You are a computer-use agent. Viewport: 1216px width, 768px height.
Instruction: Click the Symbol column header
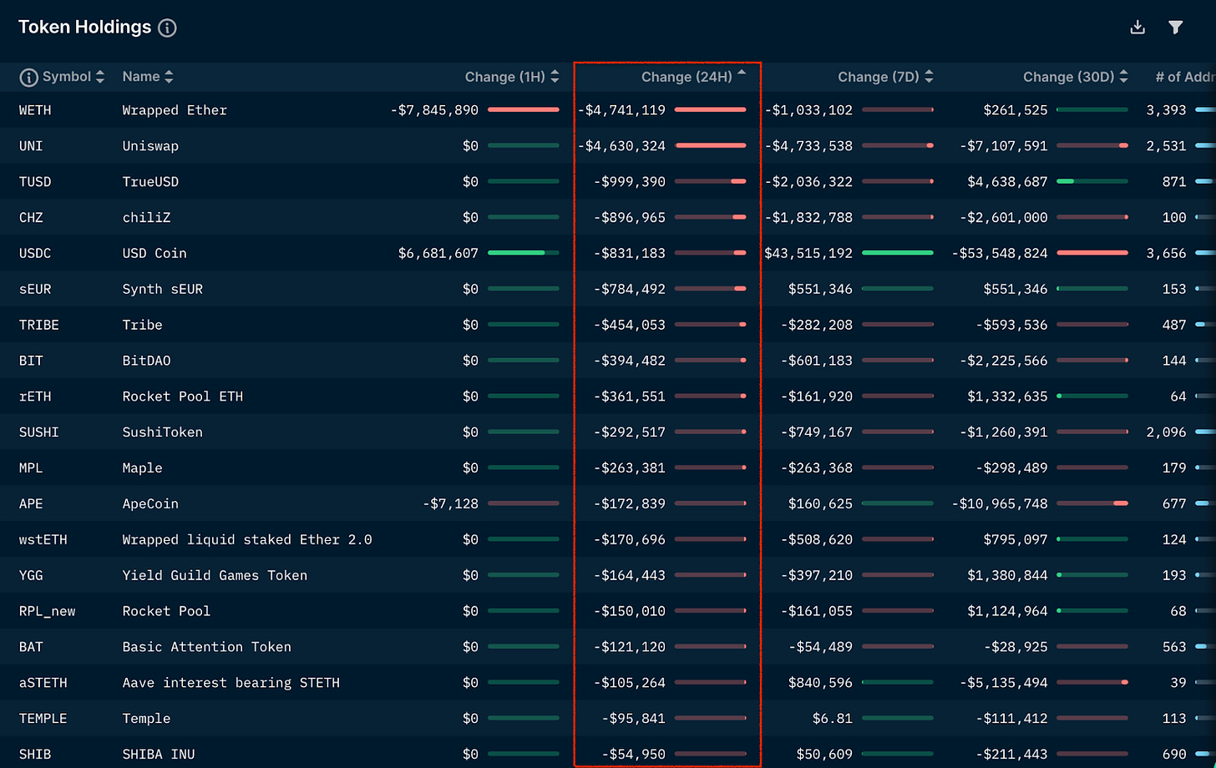[x=67, y=77]
